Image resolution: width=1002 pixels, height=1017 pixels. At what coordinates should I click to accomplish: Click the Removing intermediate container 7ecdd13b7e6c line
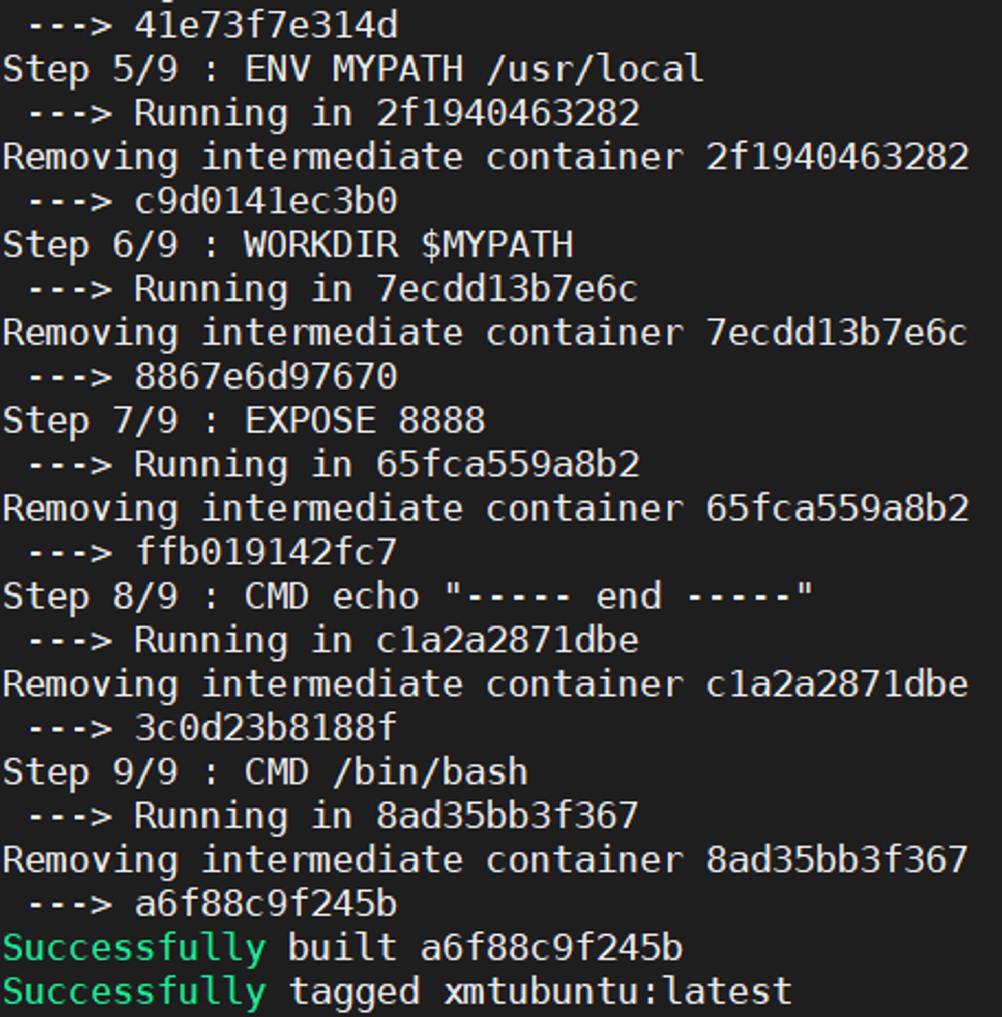485,333
